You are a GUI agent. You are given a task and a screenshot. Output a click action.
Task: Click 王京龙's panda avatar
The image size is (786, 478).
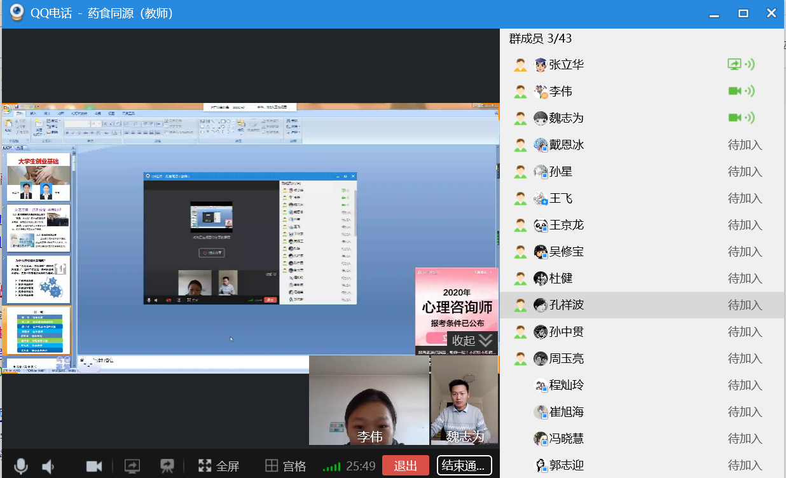541,225
